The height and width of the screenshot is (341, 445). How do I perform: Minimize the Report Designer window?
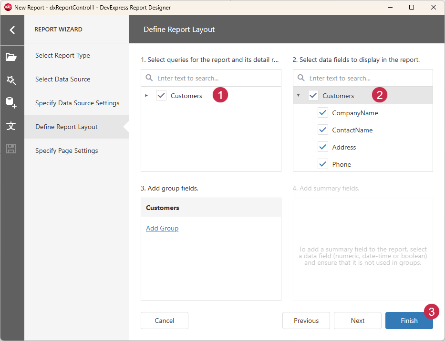(x=390, y=7)
